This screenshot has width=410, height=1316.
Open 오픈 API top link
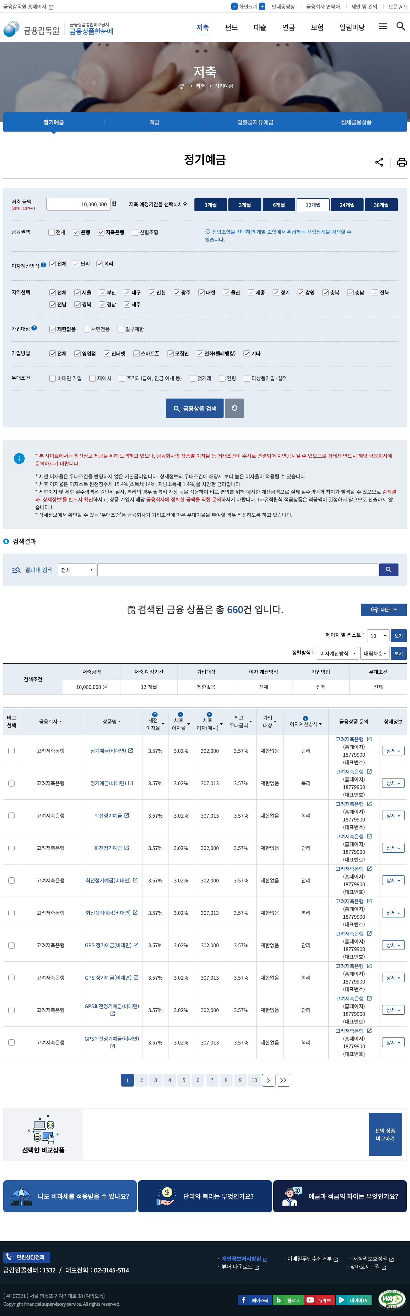[397, 7]
